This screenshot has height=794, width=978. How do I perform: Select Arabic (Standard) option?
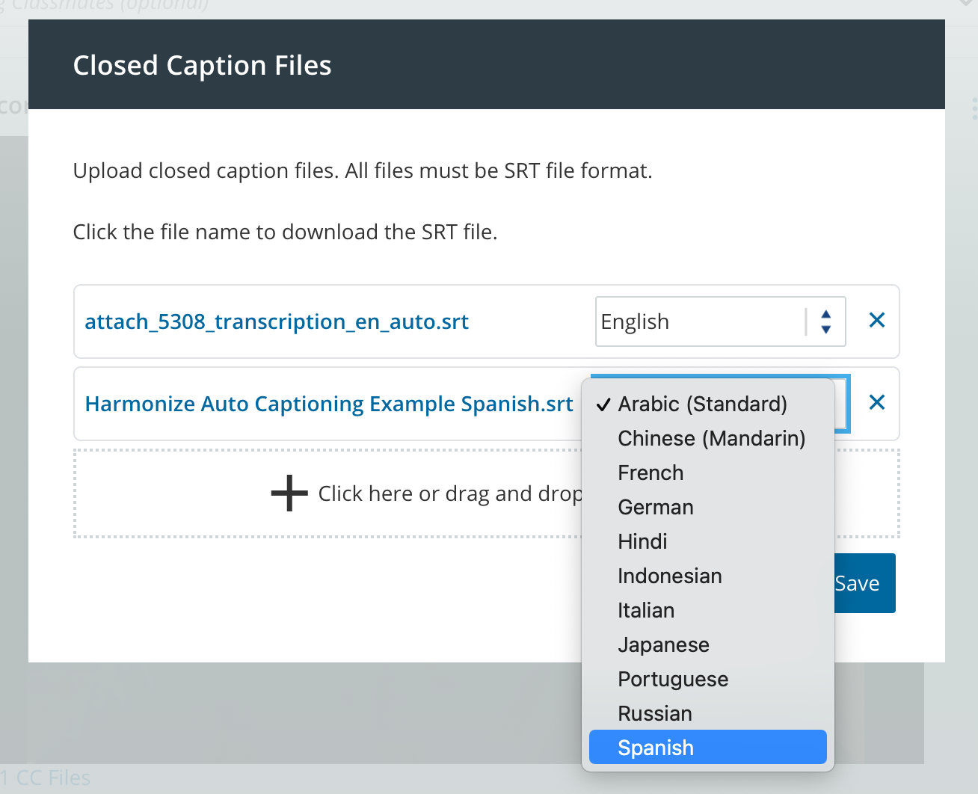pos(702,404)
